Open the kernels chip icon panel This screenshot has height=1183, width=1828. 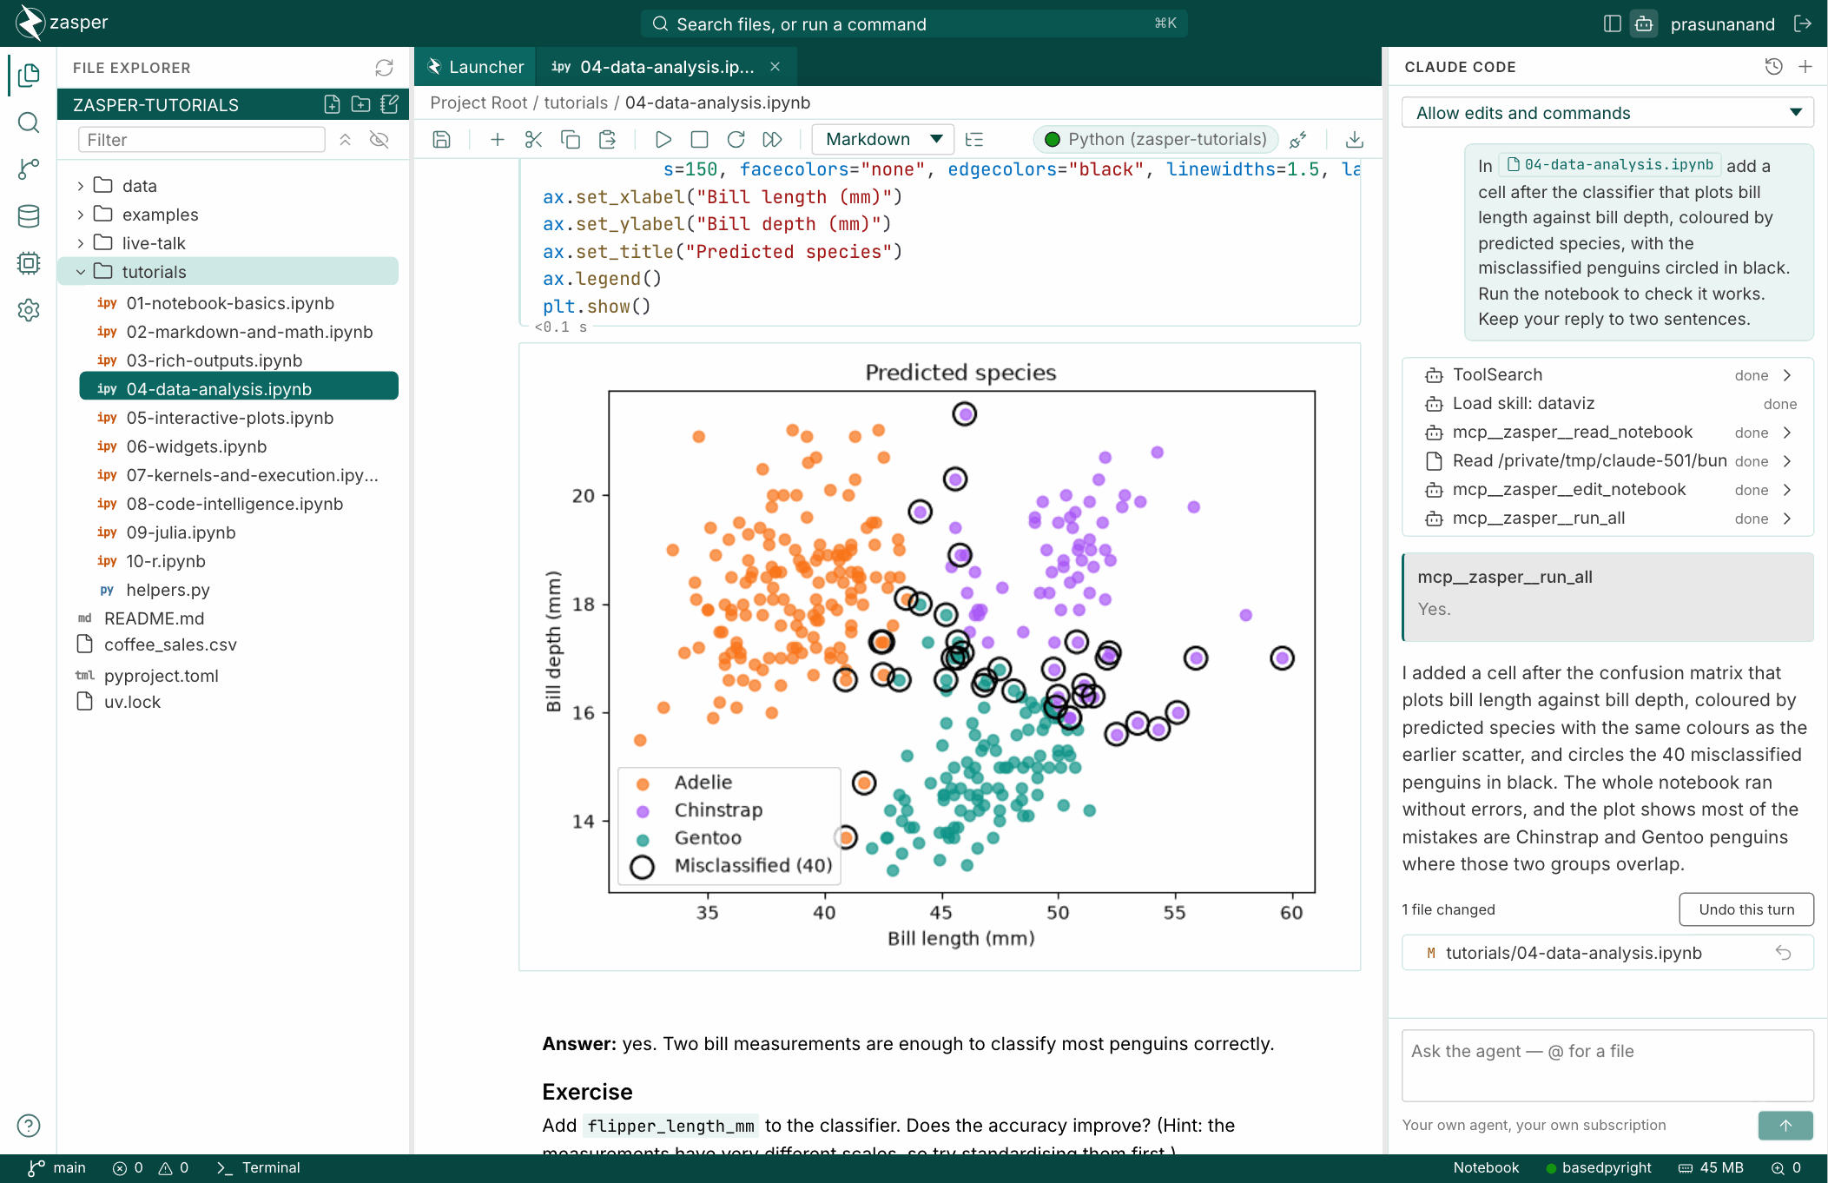point(29,263)
